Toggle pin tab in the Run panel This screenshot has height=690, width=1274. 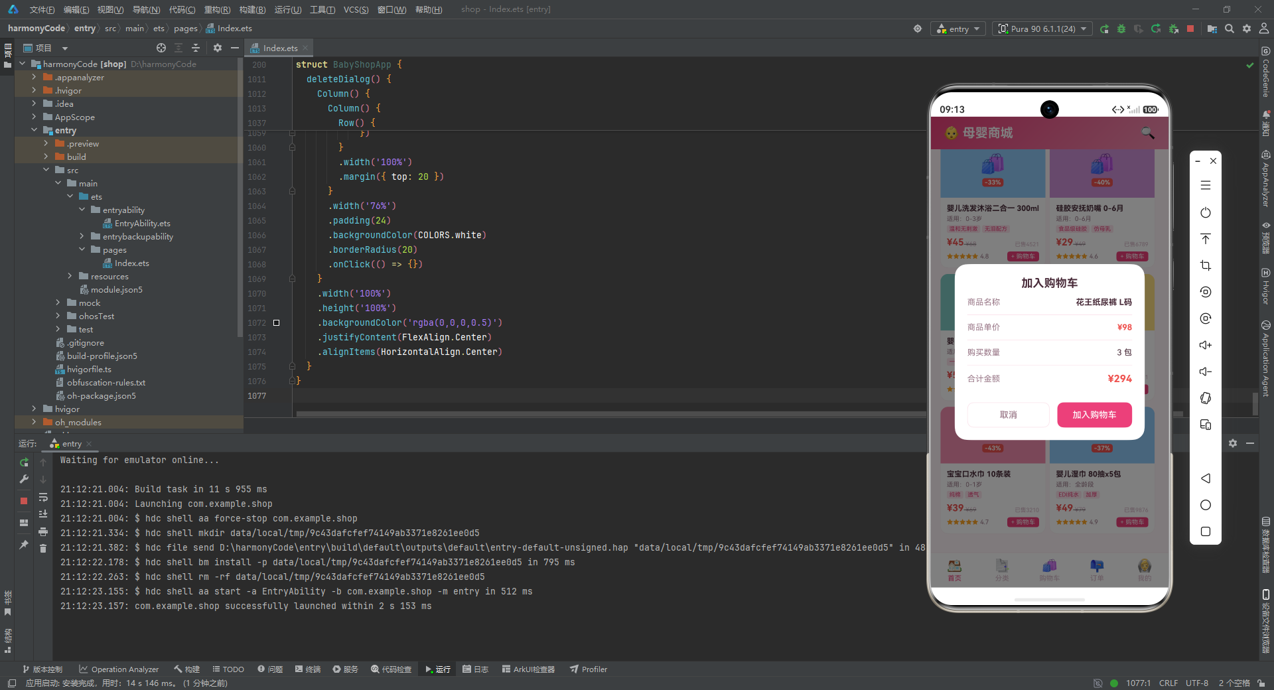click(24, 545)
